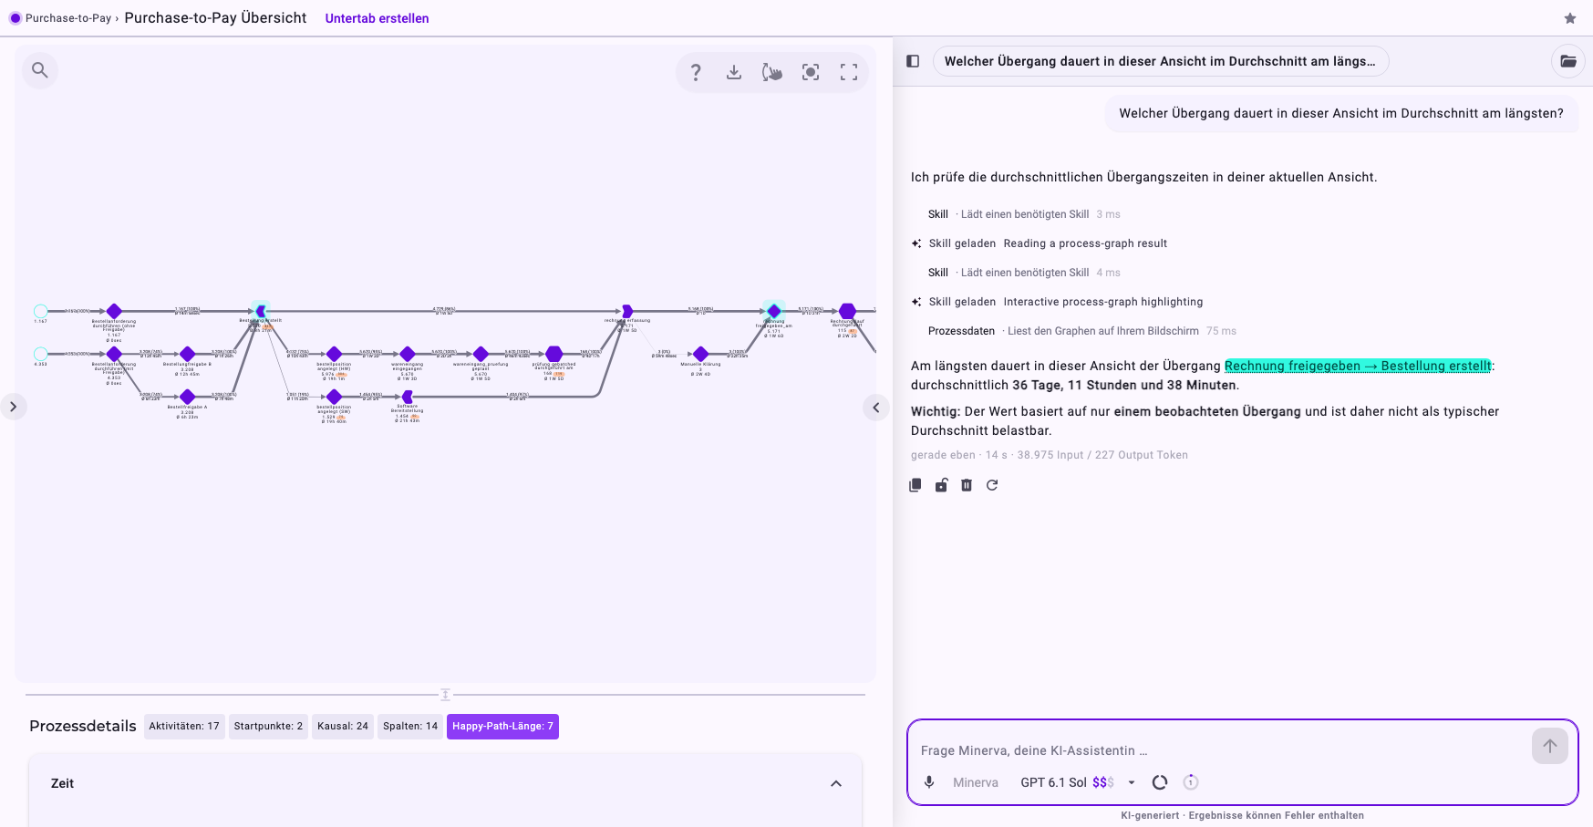Click the highlighted Rechnung freigegeben → Bestellung erstellt link
Screen dimensions: 1593x827
[x=1358, y=366]
